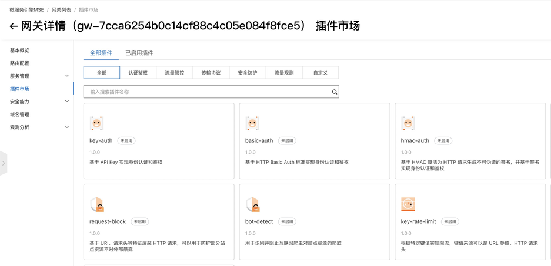Filter plugins by 安全防护
Viewport: 551px width, 266px height.
248,73
